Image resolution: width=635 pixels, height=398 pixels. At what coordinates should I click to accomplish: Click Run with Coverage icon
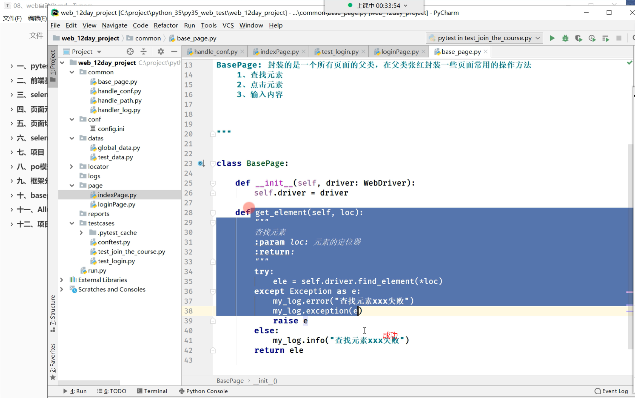pos(578,38)
